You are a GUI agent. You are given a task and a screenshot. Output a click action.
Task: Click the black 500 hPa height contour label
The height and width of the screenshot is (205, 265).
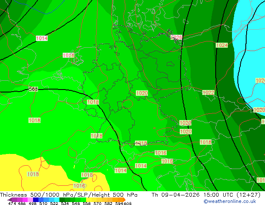(x=33, y=89)
